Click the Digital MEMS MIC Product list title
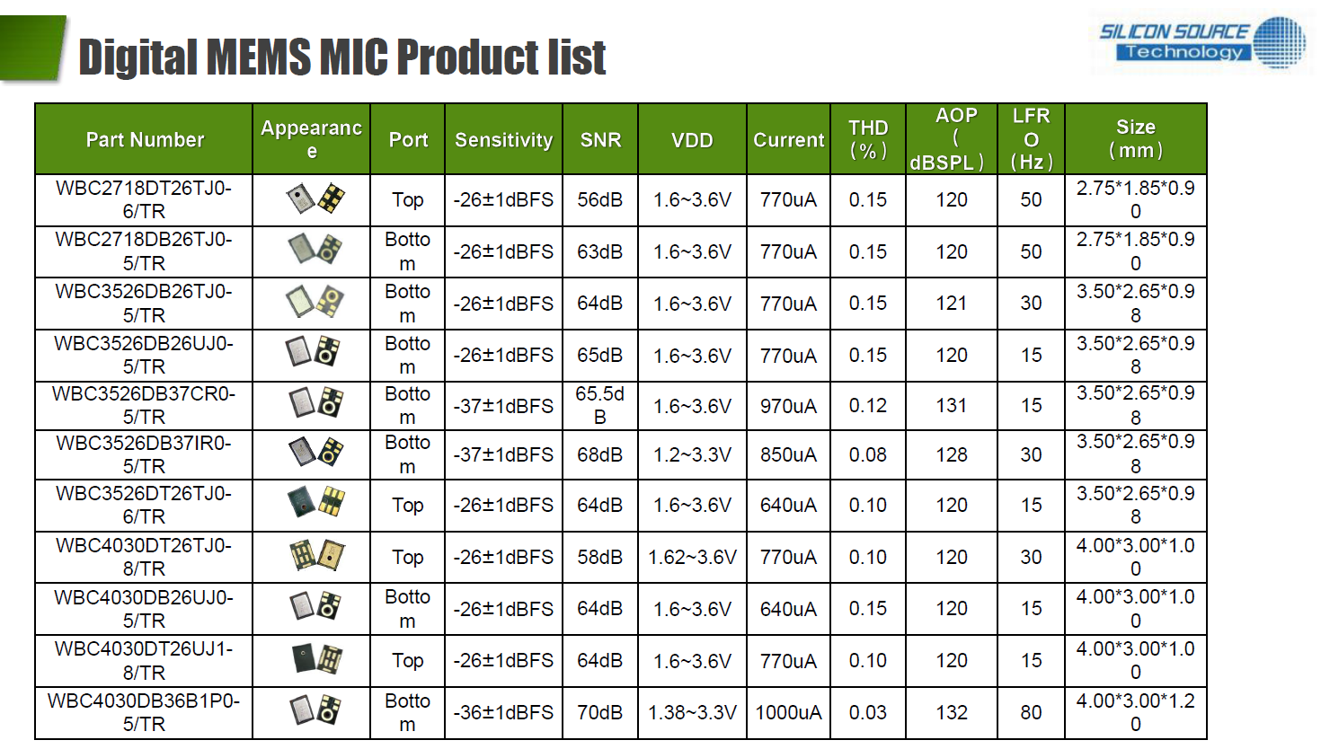1321x749 pixels. coord(341,57)
